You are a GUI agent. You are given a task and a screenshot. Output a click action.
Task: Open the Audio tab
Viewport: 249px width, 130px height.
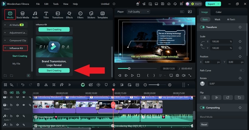[35, 15]
